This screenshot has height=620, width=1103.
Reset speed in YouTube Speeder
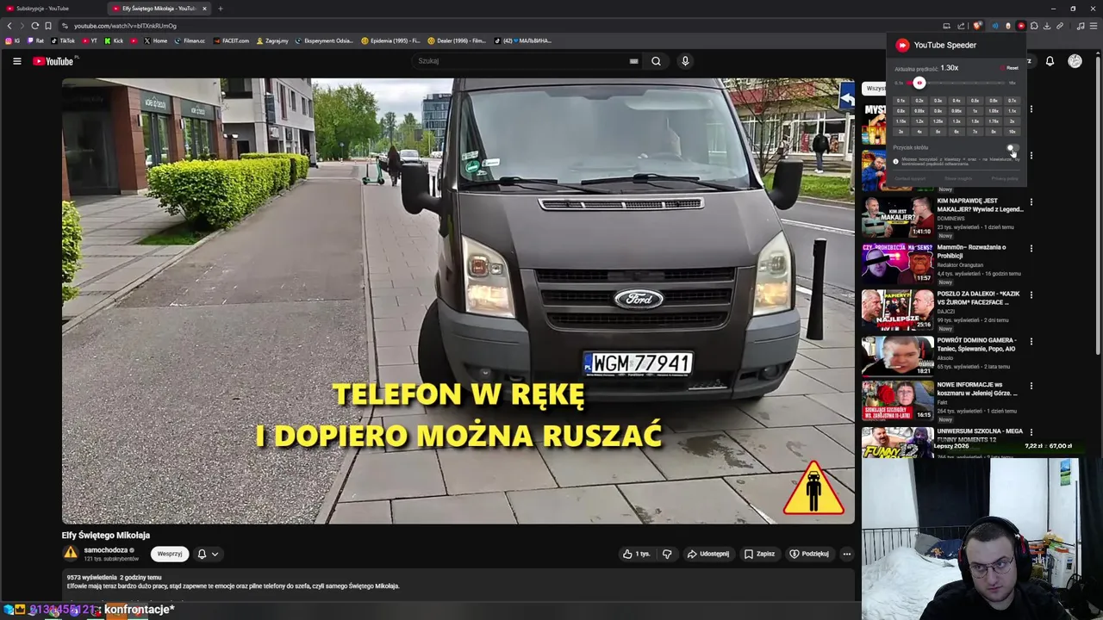(x=1009, y=68)
